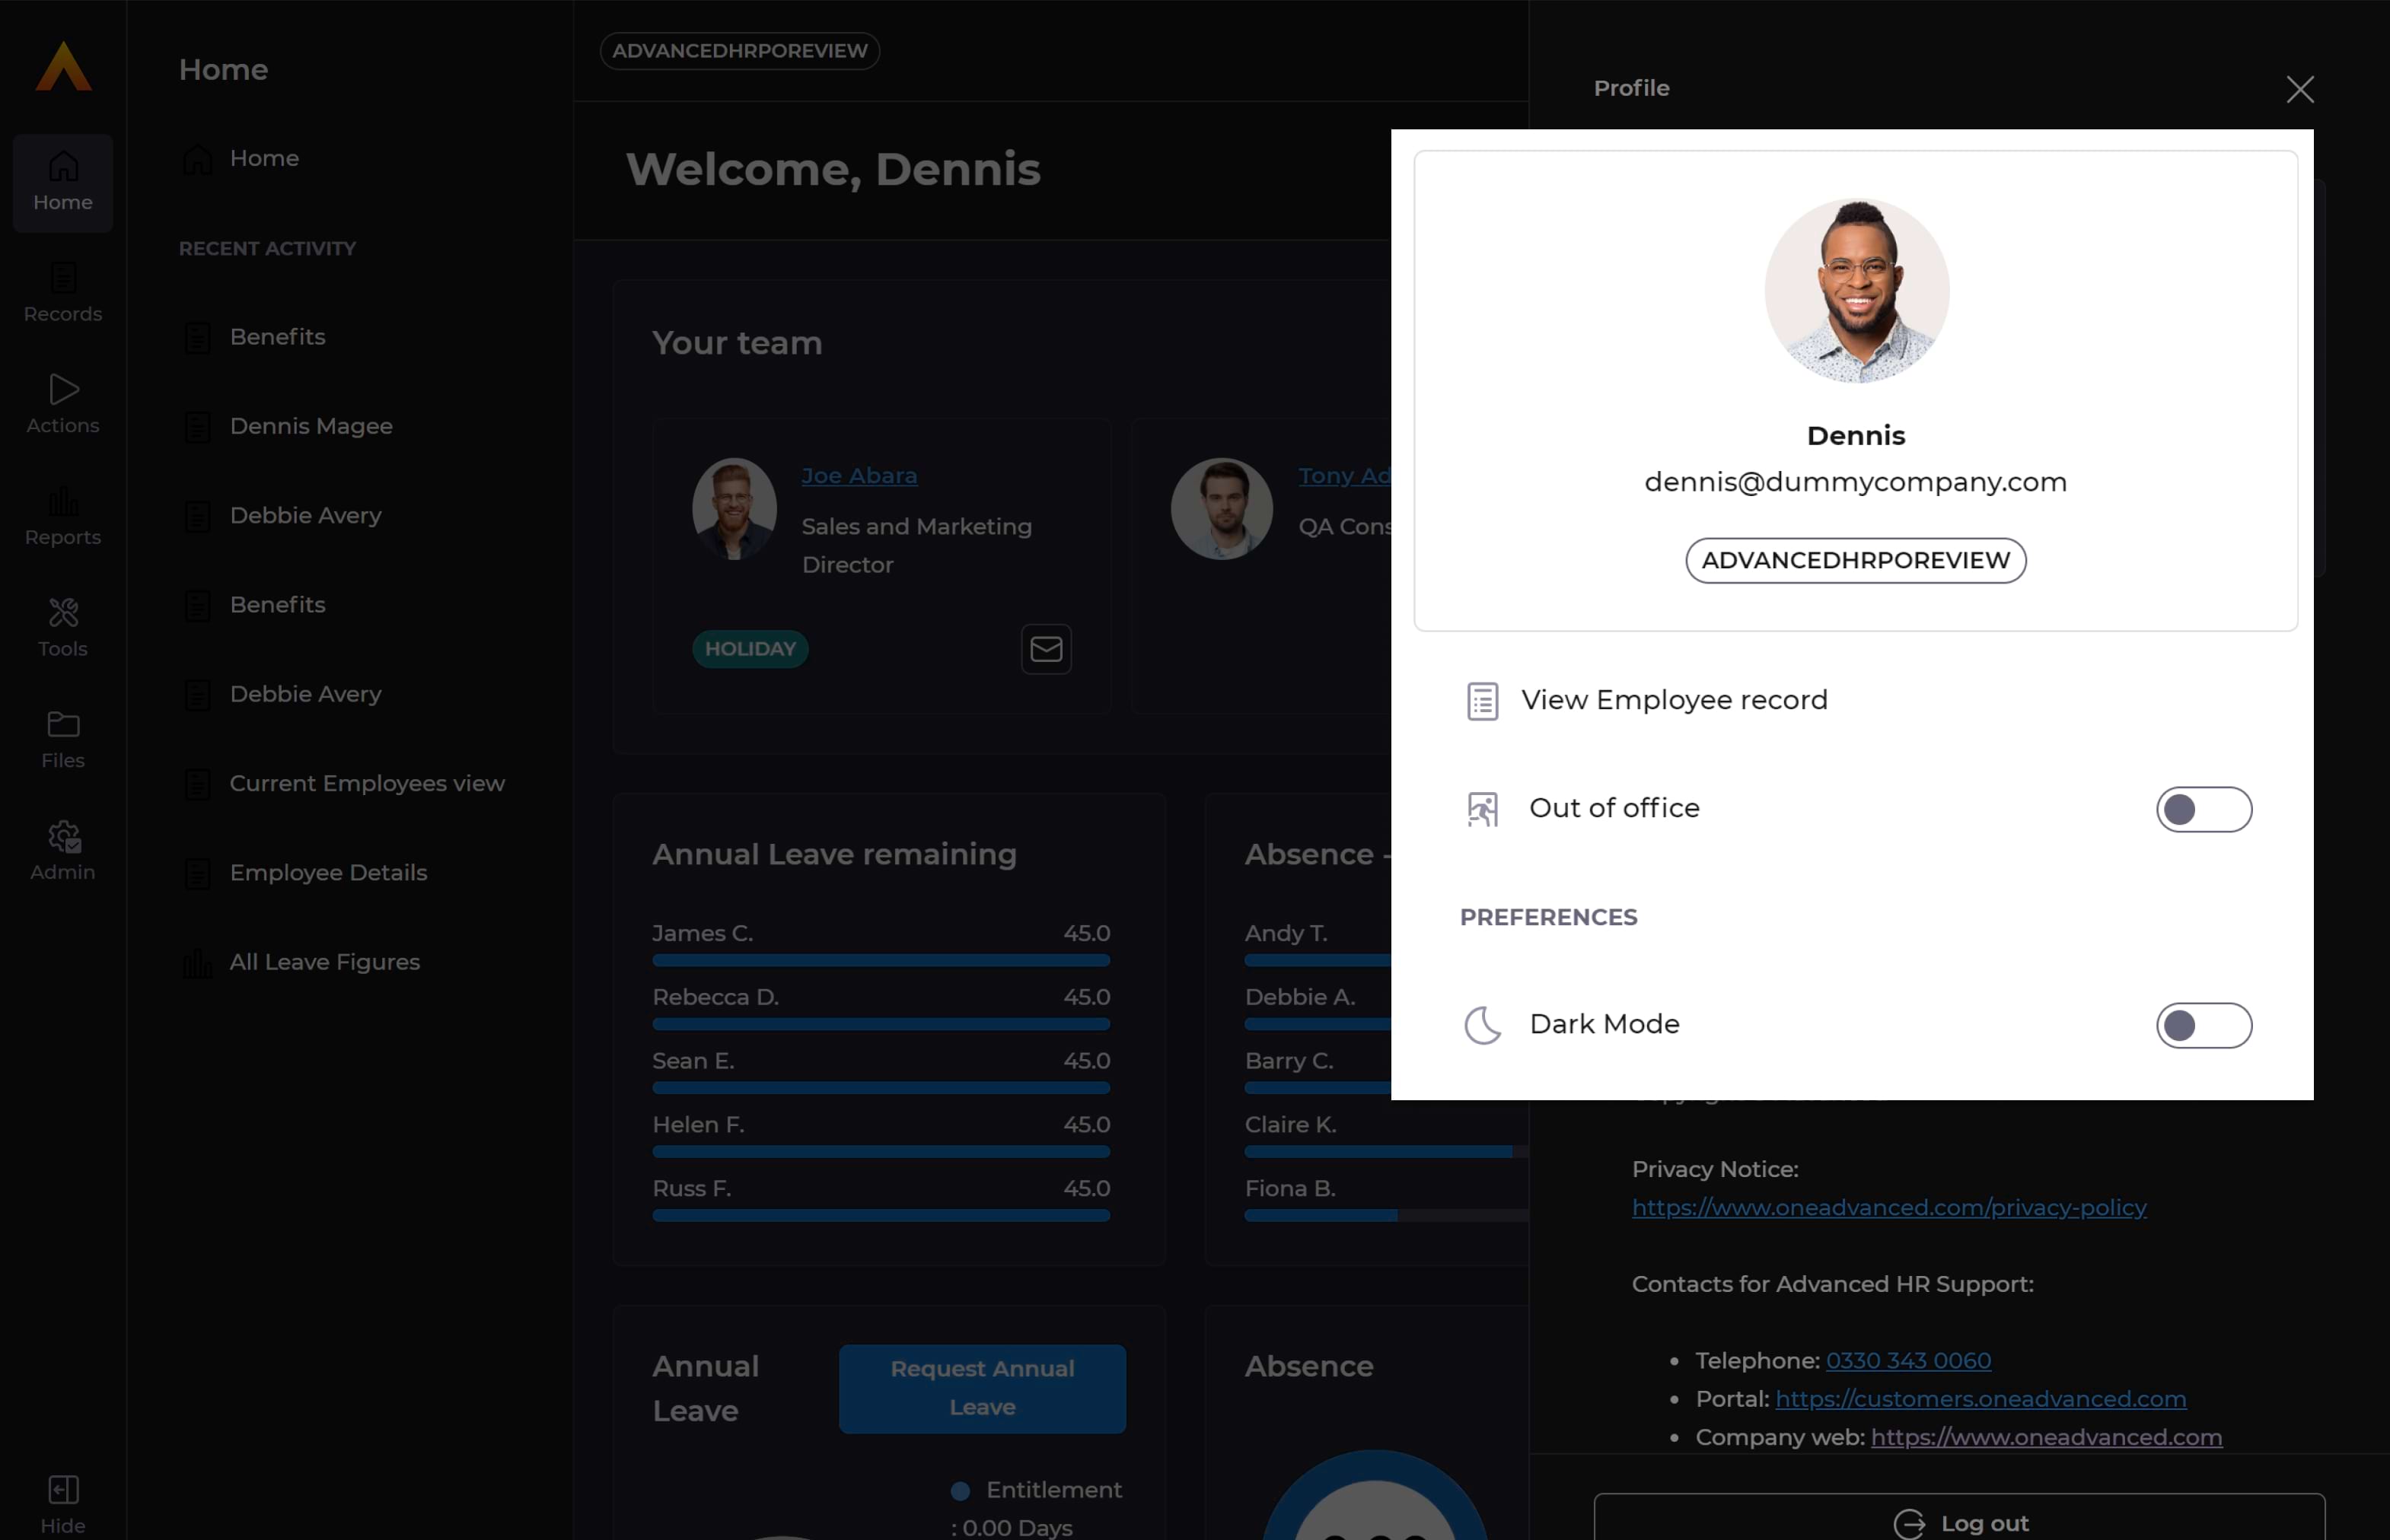2390x1540 pixels.
Task: Enable the Dark Mode switch
Action: (2204, 1025)
